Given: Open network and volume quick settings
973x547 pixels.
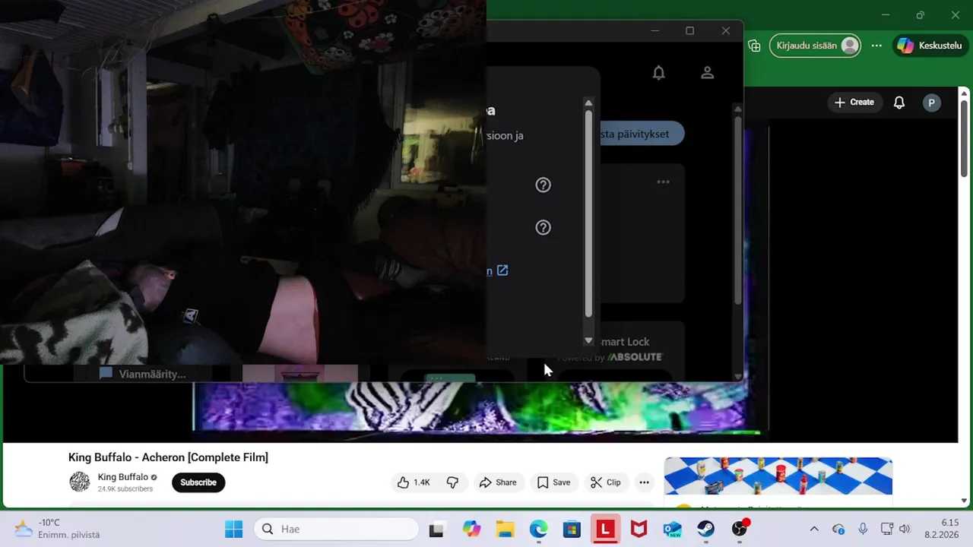Looking at the screenshot, I should point(895,529).
